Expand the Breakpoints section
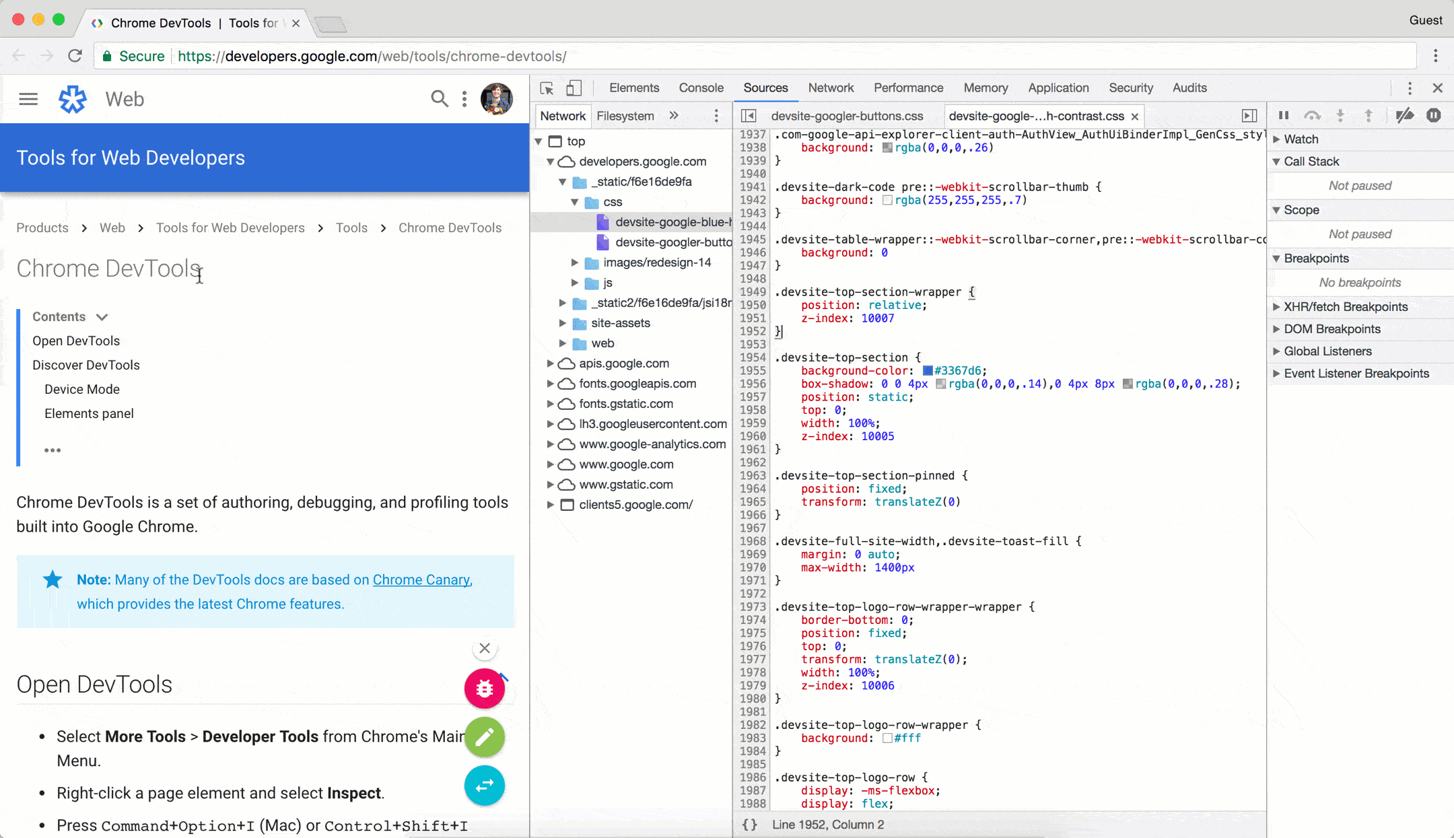The image size is (1454, 838). click(1315, 258)
